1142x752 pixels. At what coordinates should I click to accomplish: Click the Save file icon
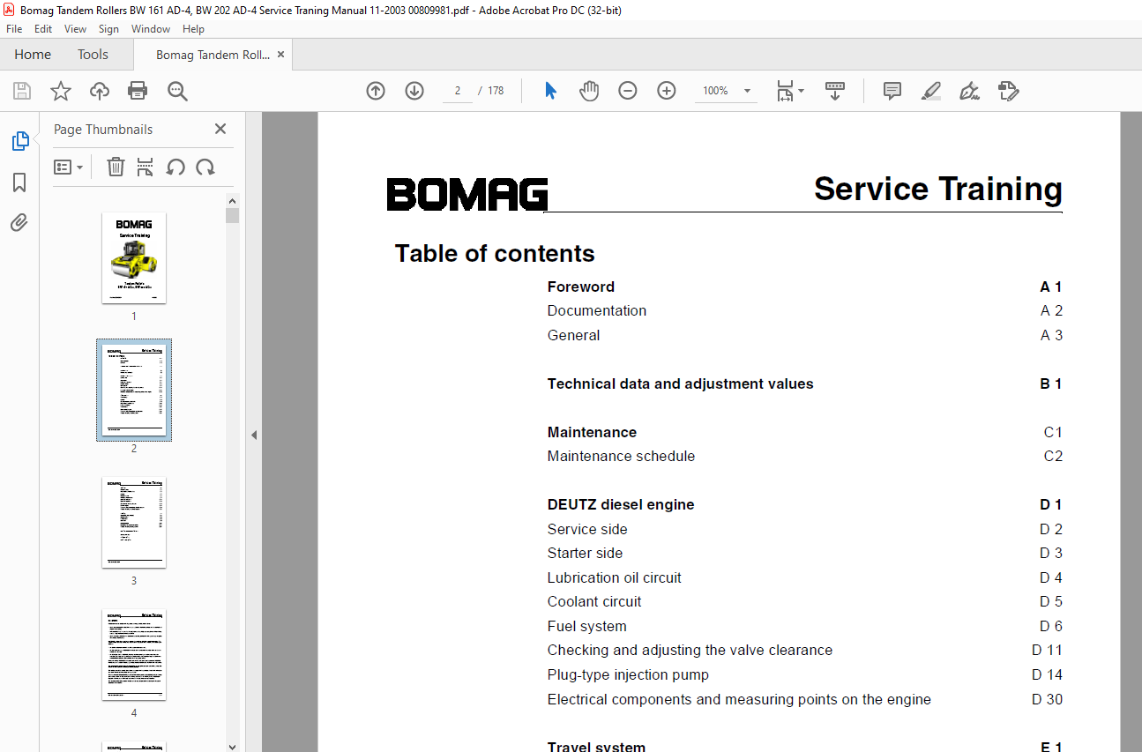(x=22, y=91)
